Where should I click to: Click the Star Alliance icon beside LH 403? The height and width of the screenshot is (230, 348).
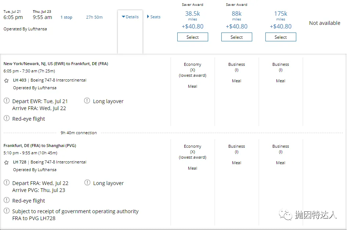[6, 80]
